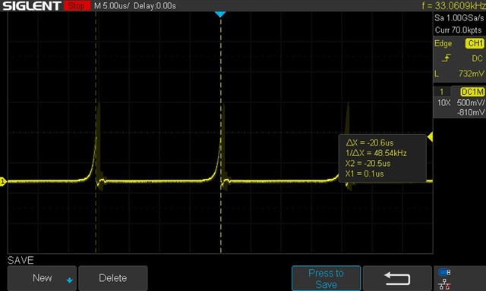Viewport: 486px width, 291px height.
Task: Click the 732mV trigger level value
Action: point(471,74)
